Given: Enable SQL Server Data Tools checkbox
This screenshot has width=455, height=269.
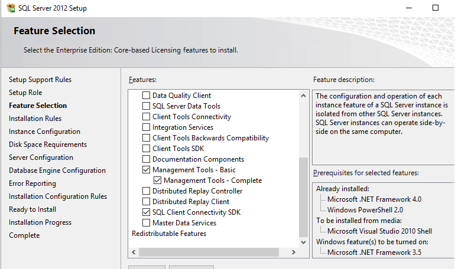Looking at the screenshot, I should [x=147, y=106].
